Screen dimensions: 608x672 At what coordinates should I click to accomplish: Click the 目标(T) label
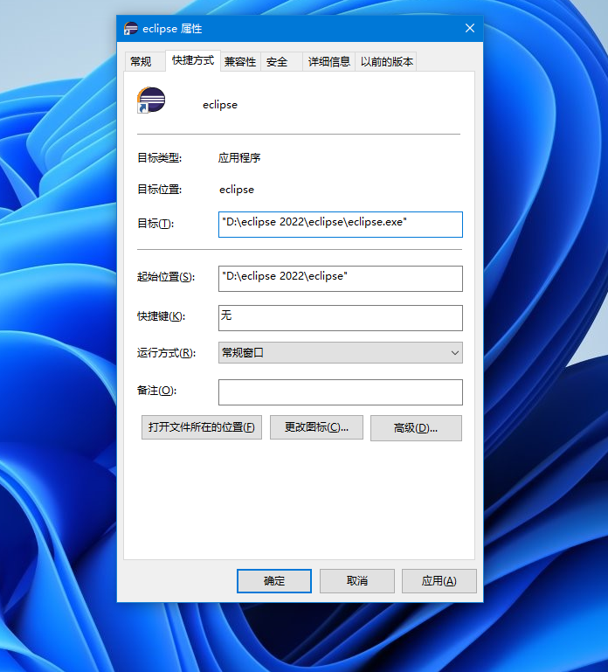(x=155, y=224)
